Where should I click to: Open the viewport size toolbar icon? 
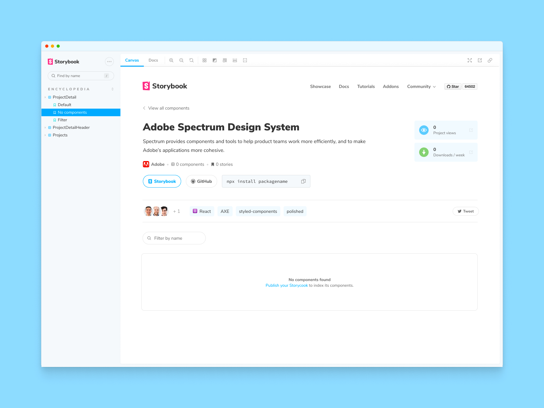(225, 60)
